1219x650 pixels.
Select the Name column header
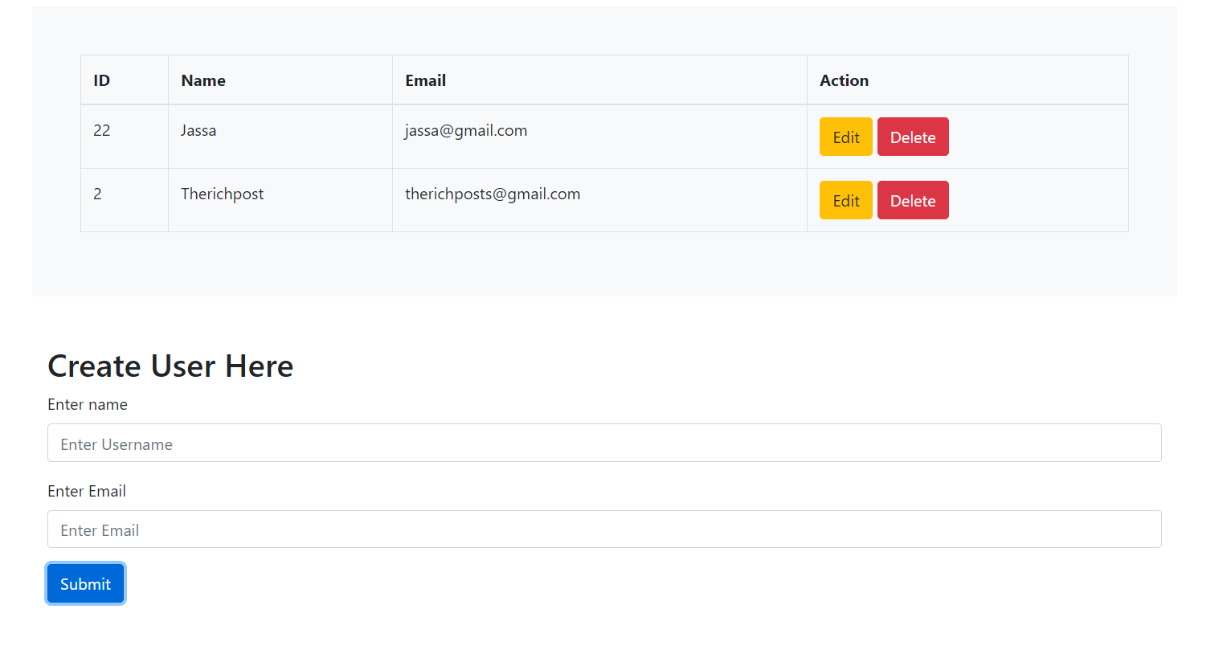click(x=202, y=80)
